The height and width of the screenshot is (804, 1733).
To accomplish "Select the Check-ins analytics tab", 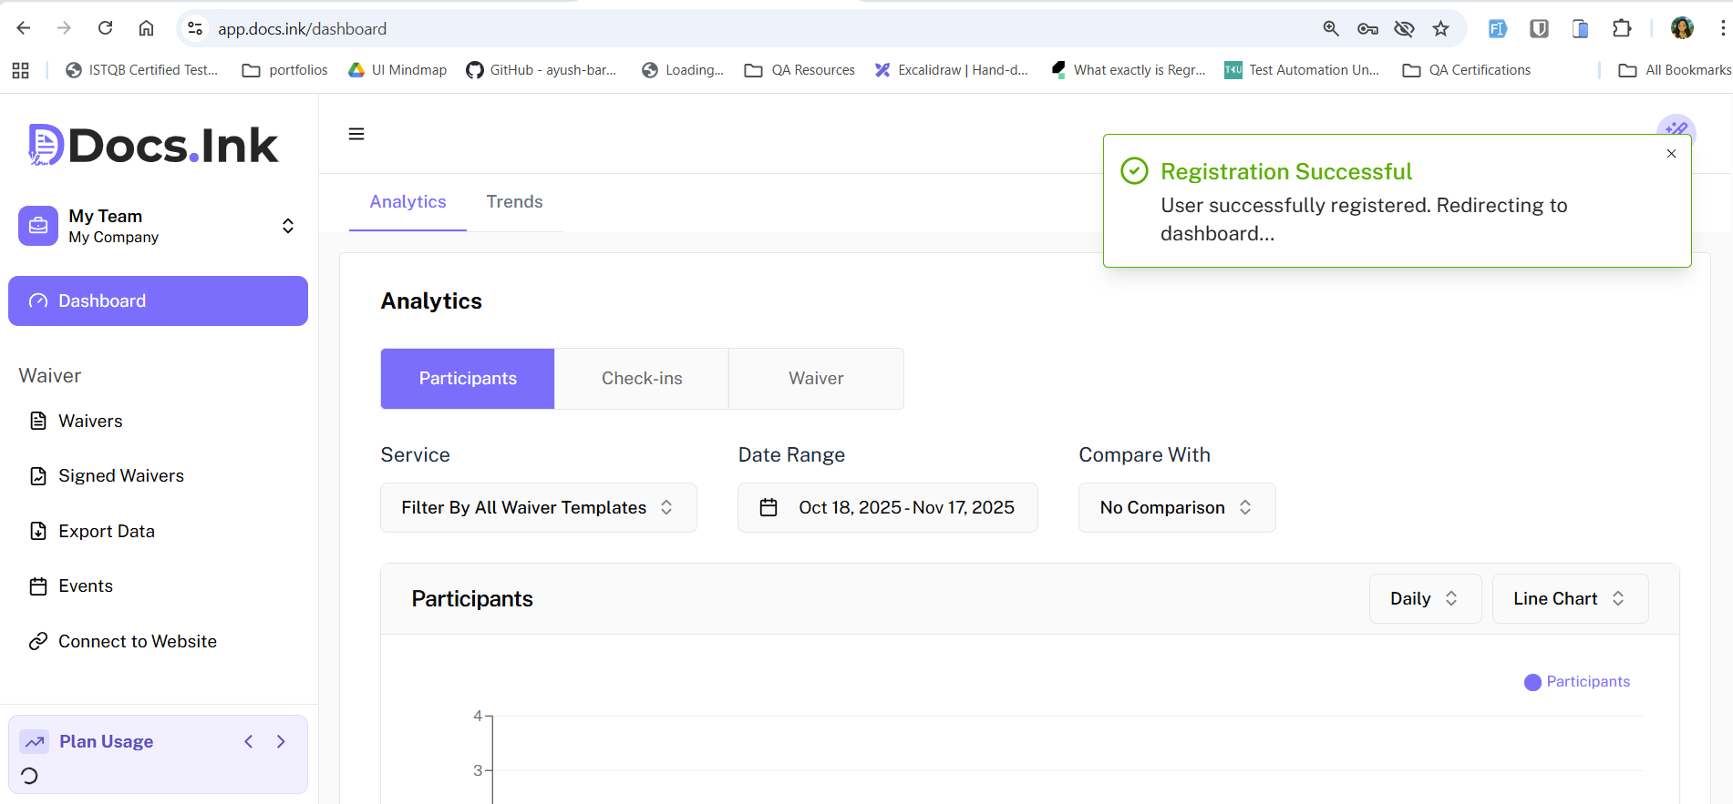I will click(x=641, y=379).
